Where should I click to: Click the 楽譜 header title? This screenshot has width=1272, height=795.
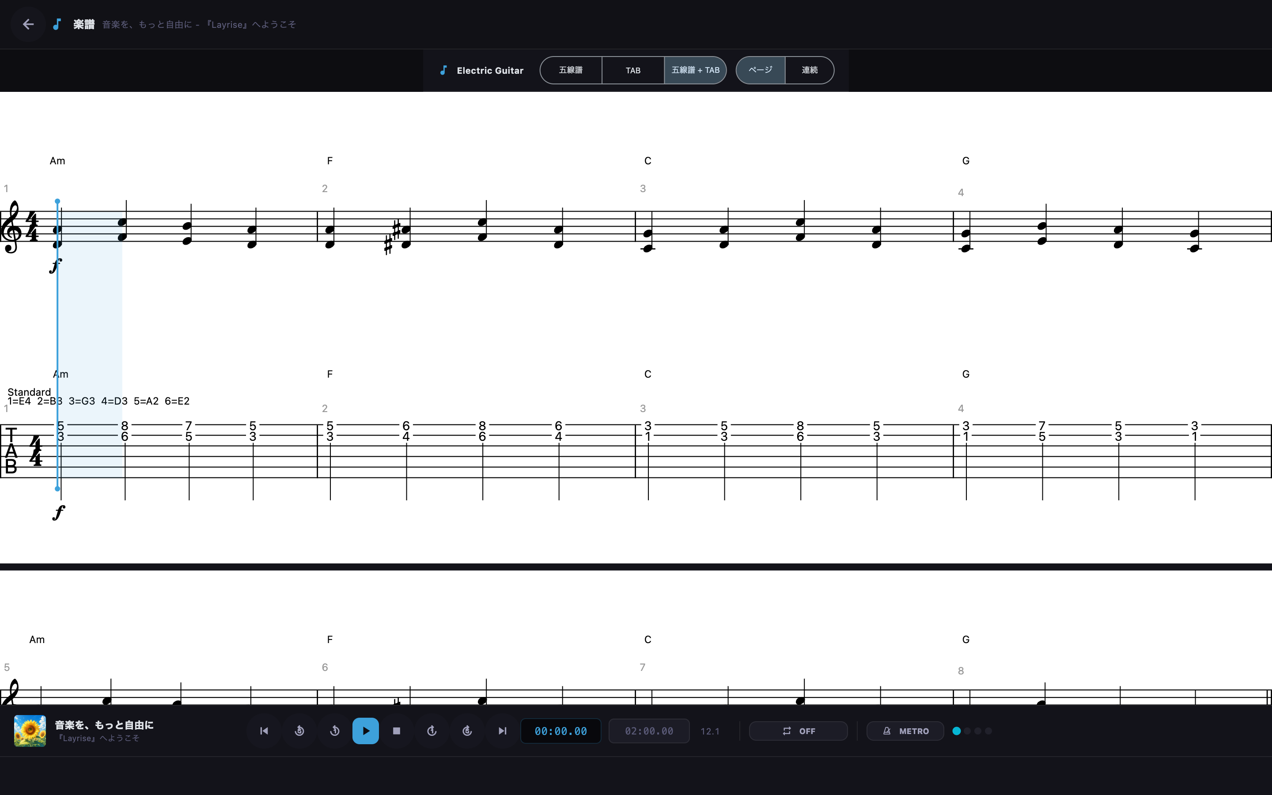[x=83, y=24]
